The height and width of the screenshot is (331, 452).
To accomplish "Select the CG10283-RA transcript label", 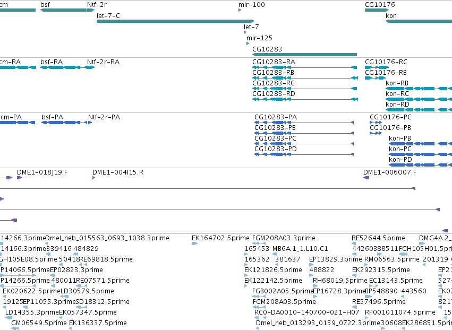I will (274, 62).
